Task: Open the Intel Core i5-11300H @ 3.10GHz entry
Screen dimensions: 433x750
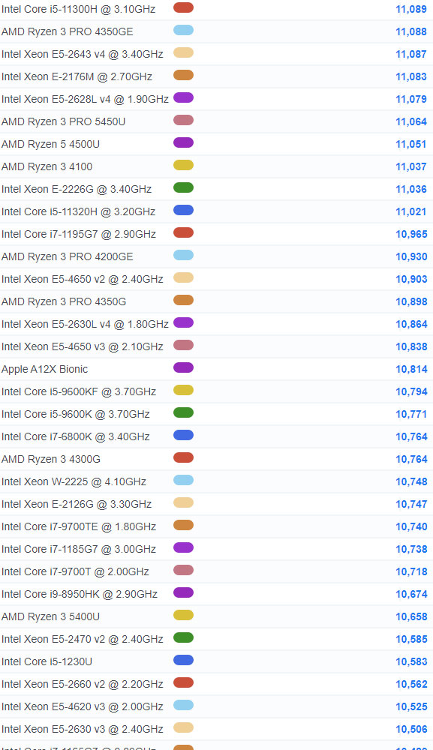Action: point(78,9)
